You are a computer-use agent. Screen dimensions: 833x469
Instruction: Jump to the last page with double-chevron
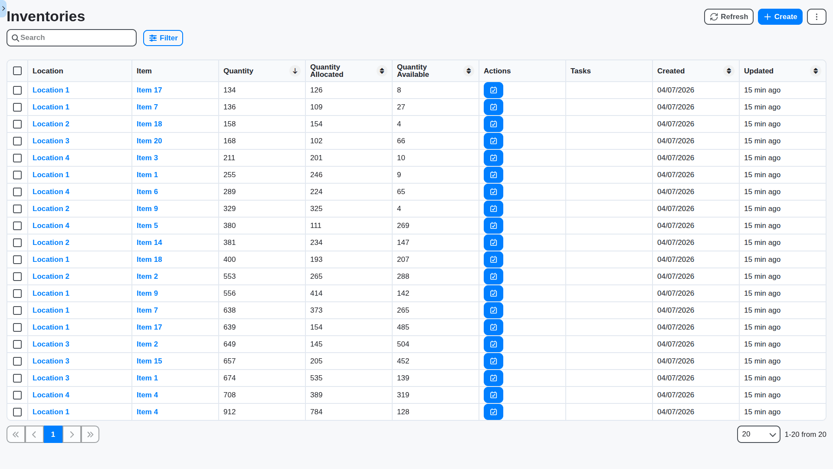90,434
